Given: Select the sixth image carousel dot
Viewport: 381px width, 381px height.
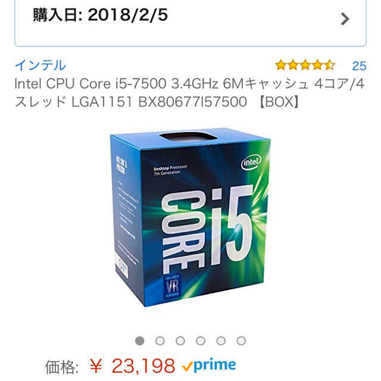Looking at the screenshot, I should tap(241, 341).
